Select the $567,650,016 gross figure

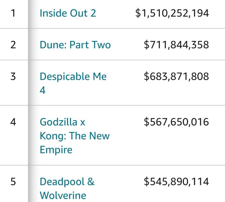click(x=176, y=122)
